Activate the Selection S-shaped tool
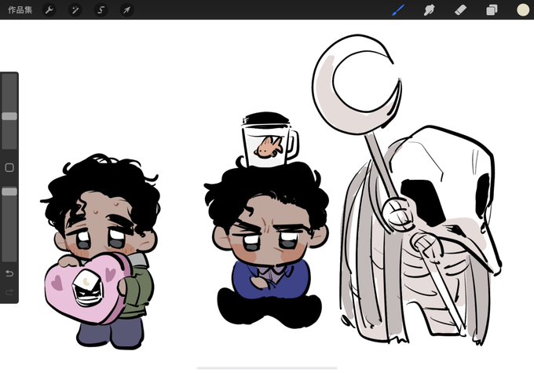The width and height of the screenshot is (534, 373). point(101,10)
